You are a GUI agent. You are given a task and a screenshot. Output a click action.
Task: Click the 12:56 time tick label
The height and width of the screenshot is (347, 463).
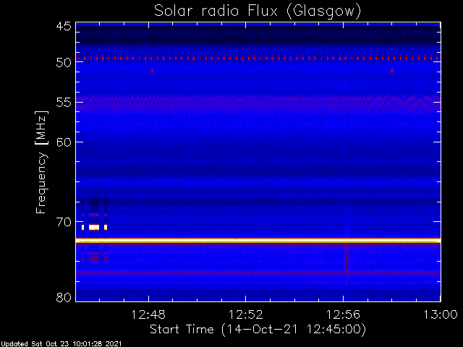[x=343, y=315]
